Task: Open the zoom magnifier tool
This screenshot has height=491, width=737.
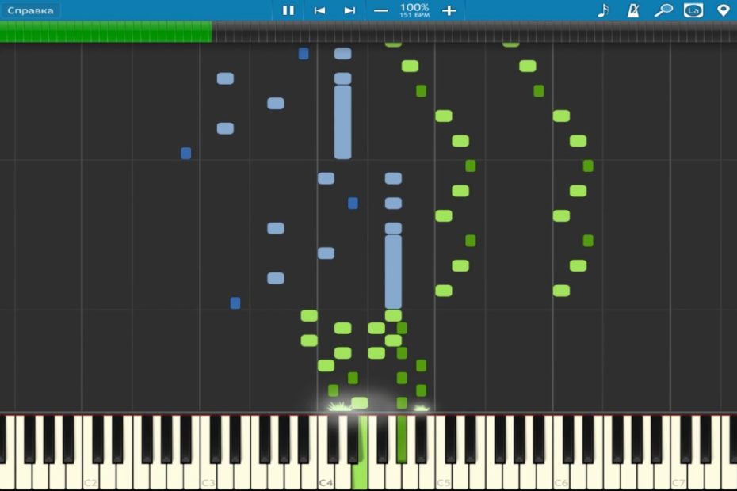Action: pos(663,10)
